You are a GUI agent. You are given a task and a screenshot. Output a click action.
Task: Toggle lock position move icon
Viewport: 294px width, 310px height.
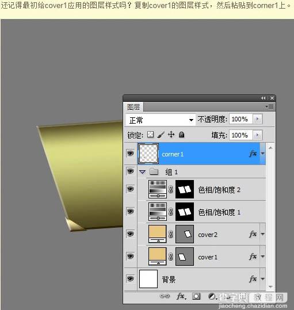tap(171, 135)
